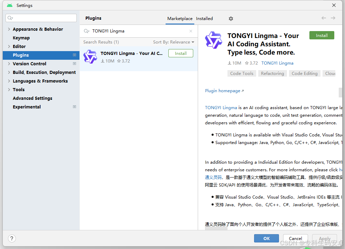Viewport: 345px width, 249px height.
Task: Click the large TONGYI Lingma logo in details
Action: click(x=213, y=40)
